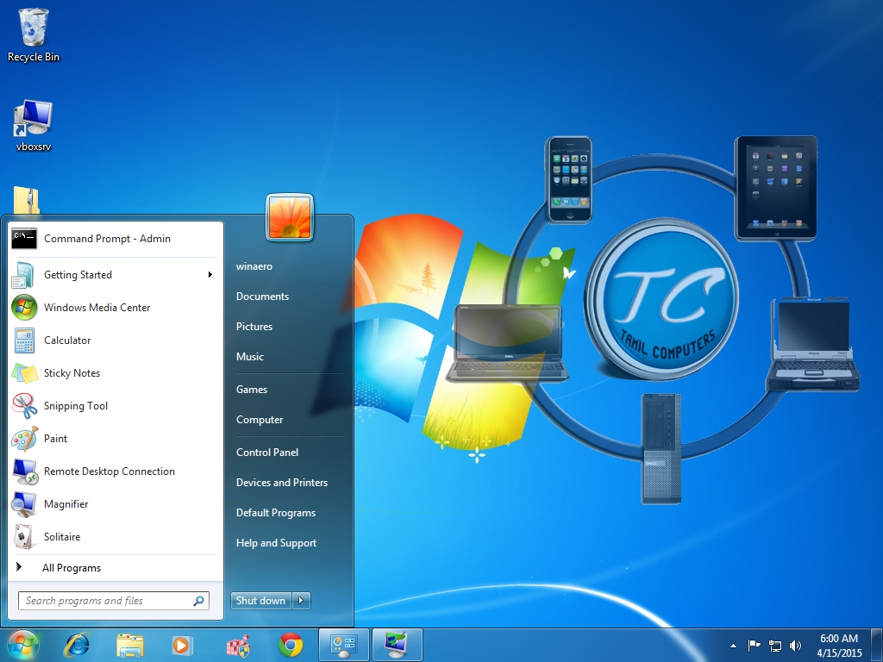Click the Snipping Tool scissors icon

point(24,406)
